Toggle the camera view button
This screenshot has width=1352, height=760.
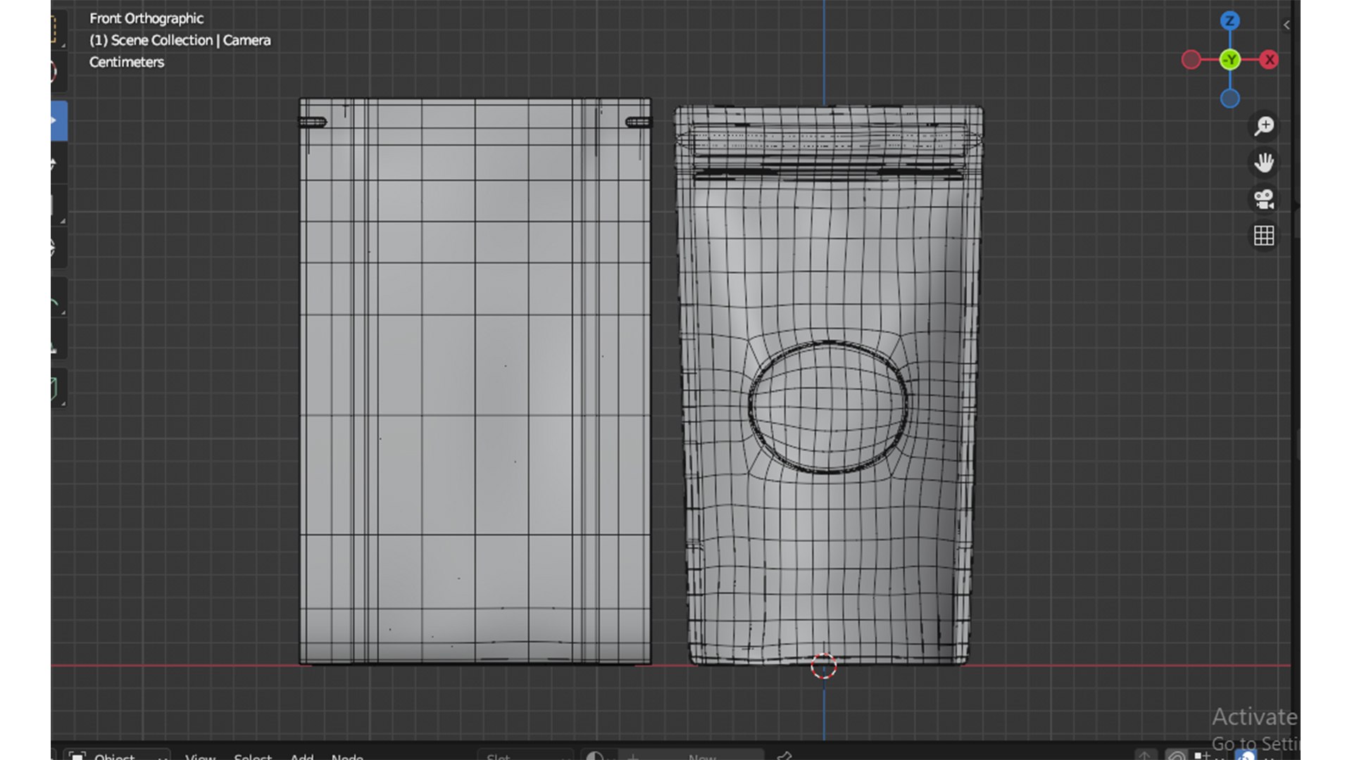[x=1264, y=199]
